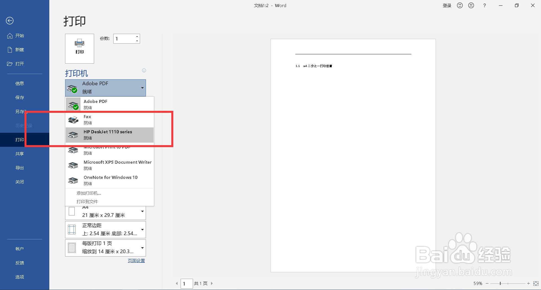Click the current page number field
The width and height of the screenshot is (541, 290).
click(x=187, y=284)
